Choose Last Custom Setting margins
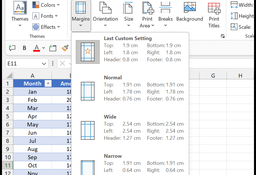The height and width of the screenshot is (175, 256). tap(130, 52)
